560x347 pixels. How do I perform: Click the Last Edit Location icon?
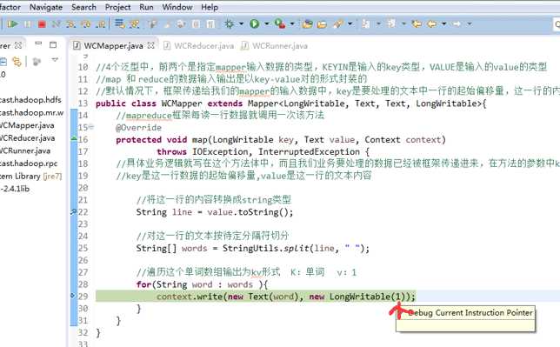(x=417, y=24)
